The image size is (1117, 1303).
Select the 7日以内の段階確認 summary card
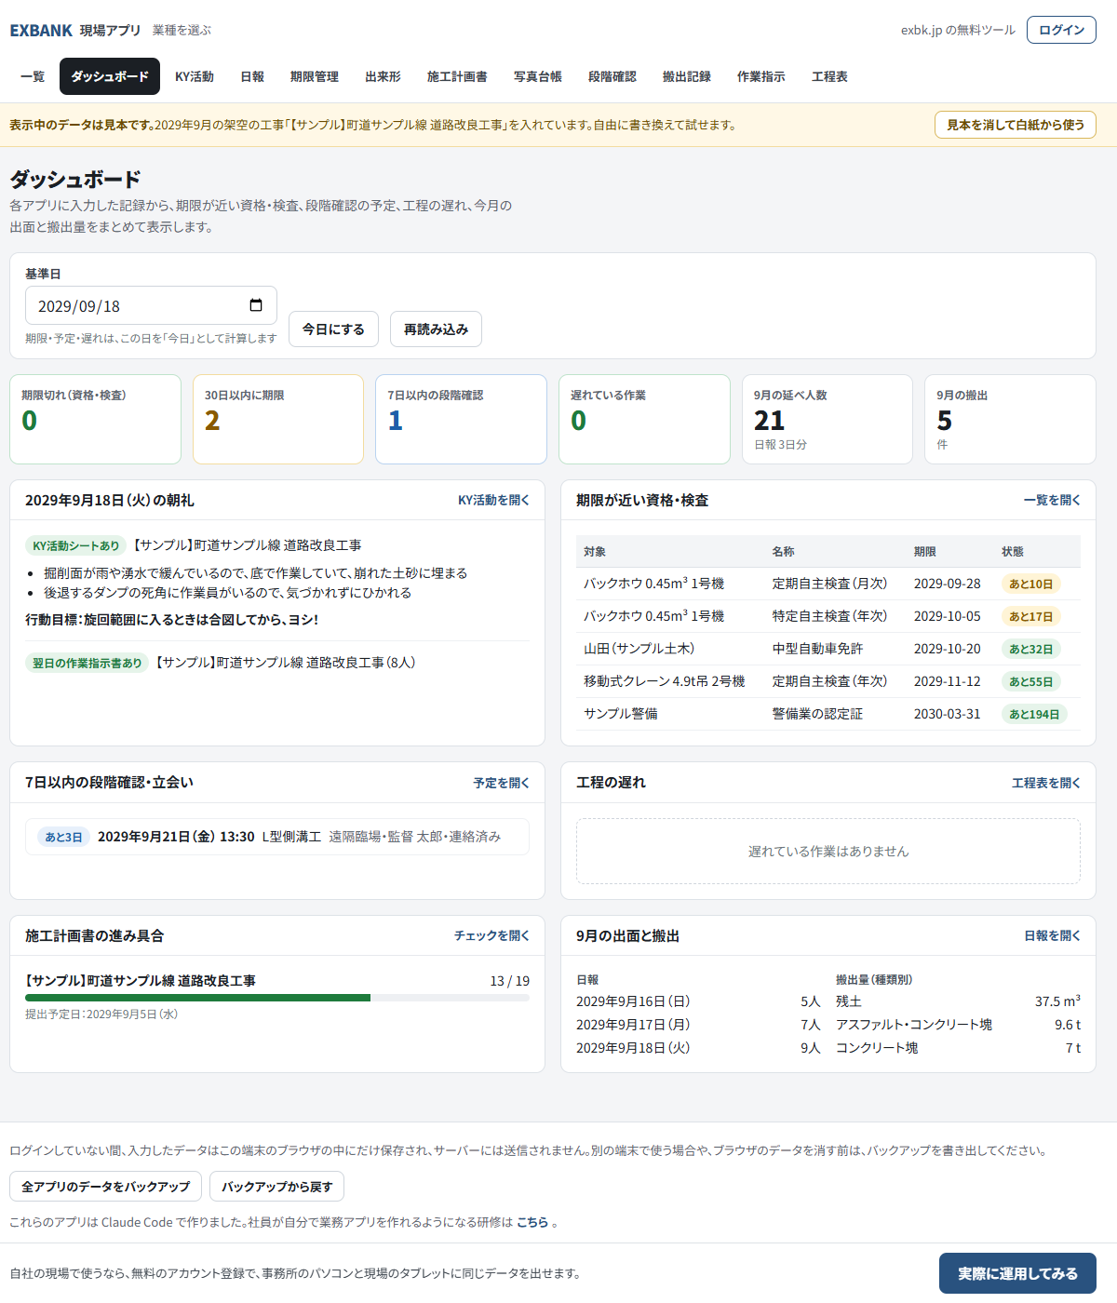461,419
